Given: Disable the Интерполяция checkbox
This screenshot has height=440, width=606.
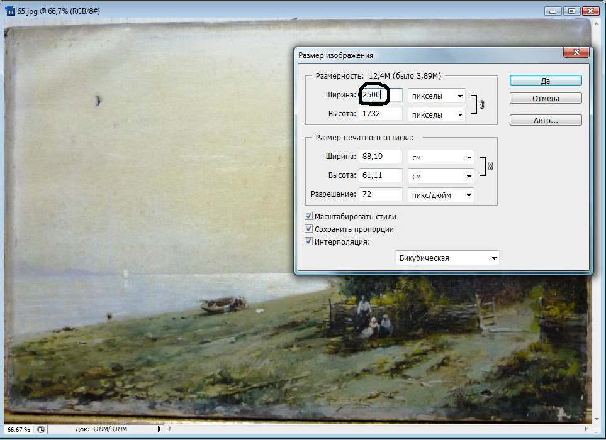Looking at the screenshot, I should point(309,241).
